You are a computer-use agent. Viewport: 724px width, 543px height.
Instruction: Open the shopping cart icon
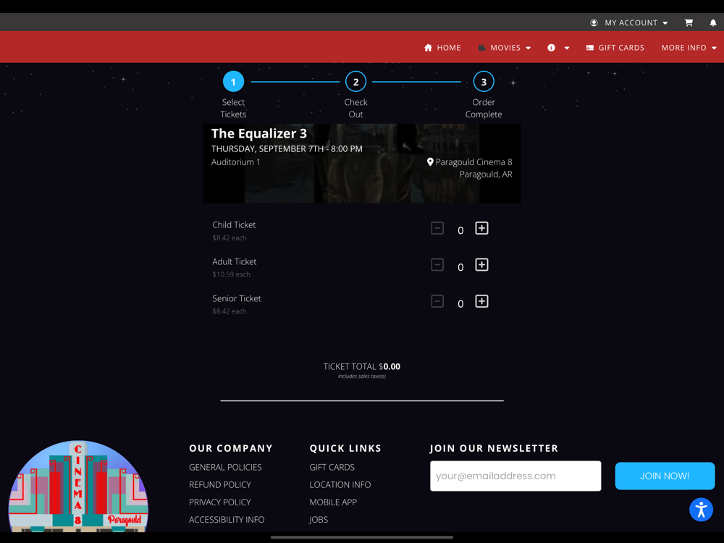689,22
